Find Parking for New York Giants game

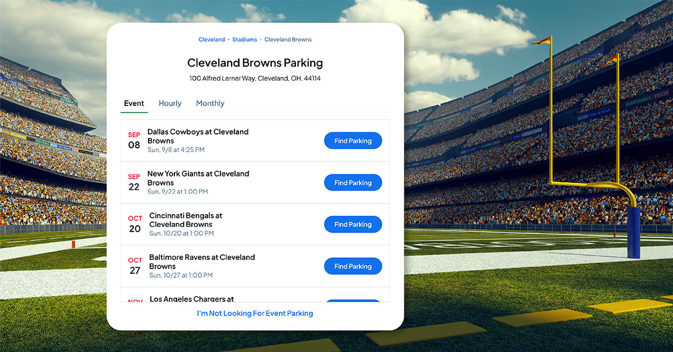[x=353, y=183]
